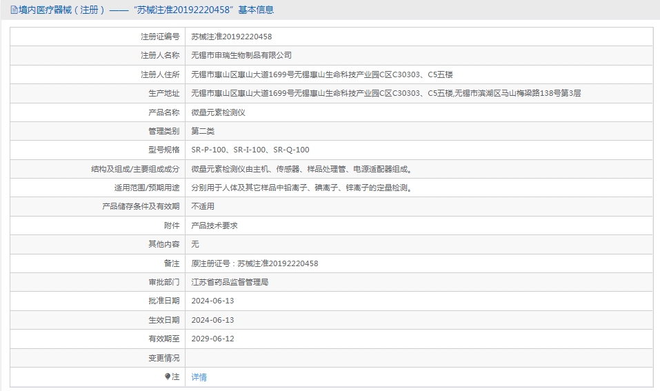Select registration number 苏械注准20192220458 value

(x=232, y=37)
